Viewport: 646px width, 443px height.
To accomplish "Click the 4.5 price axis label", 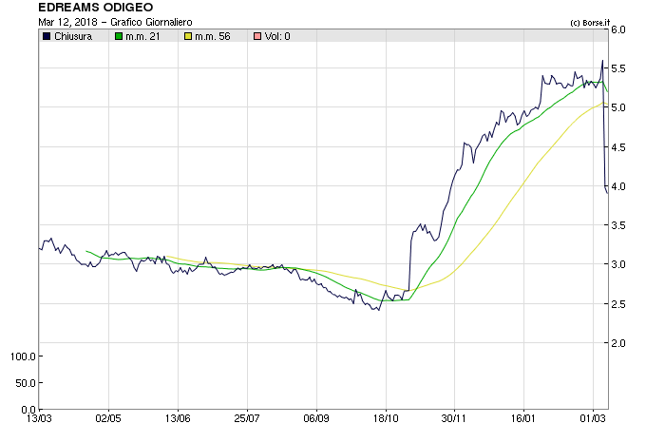I will (618, 147).
